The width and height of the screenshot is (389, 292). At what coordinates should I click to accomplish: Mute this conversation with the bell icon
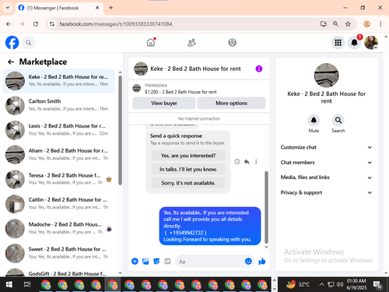(314, 120)
